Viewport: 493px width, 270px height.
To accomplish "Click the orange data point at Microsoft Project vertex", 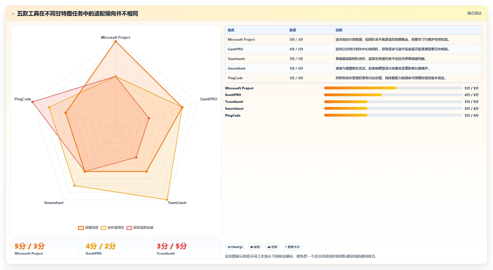I will pos(116,41).
